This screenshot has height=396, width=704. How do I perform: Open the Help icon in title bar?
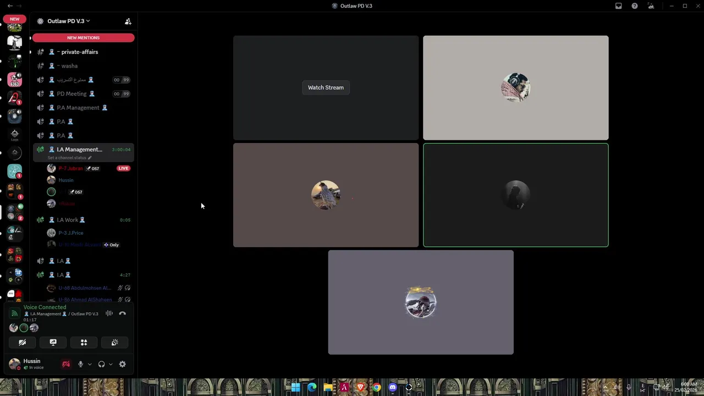pyautogui.click(x=635, y=6)
